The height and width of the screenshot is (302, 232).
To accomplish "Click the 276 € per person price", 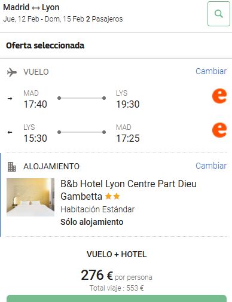I will (117, 275).
